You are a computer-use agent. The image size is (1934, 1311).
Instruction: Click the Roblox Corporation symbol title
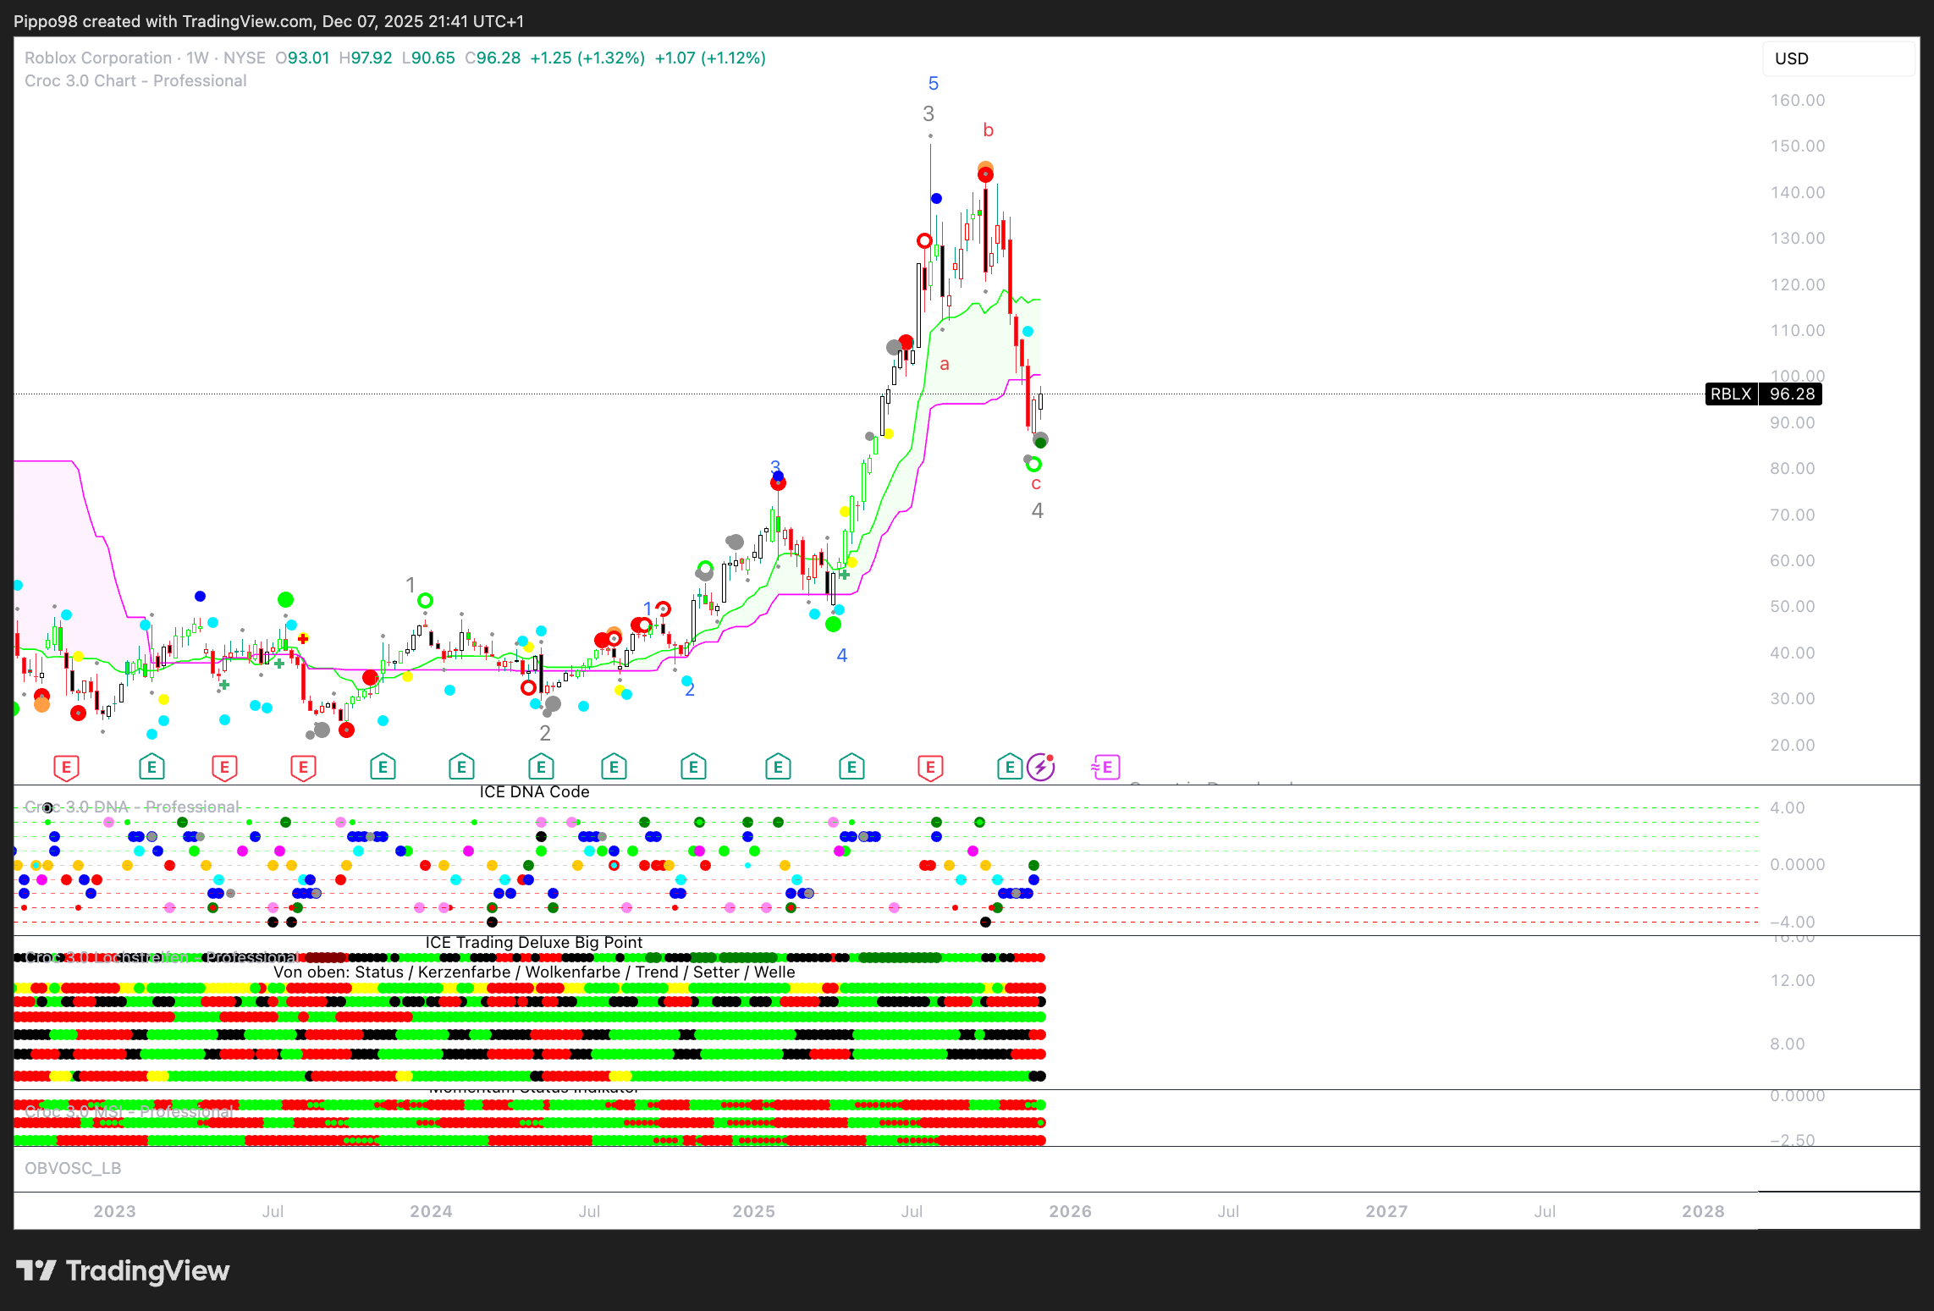98,58
